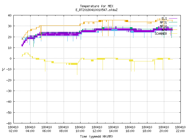Click the chart title 'Temperature for MEX'
The width and height of the screenshot is (186, 139).
point(96,6)
